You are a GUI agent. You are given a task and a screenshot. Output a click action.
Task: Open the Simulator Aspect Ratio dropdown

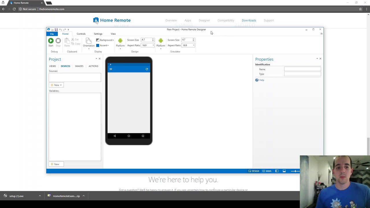[188, 45]
